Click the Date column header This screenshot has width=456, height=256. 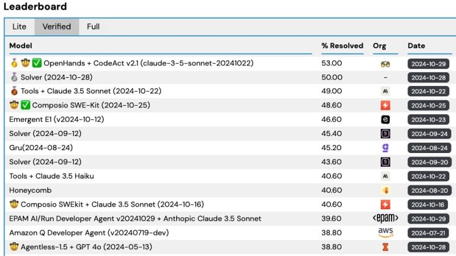pyautogui.click(x=416, y=46)
